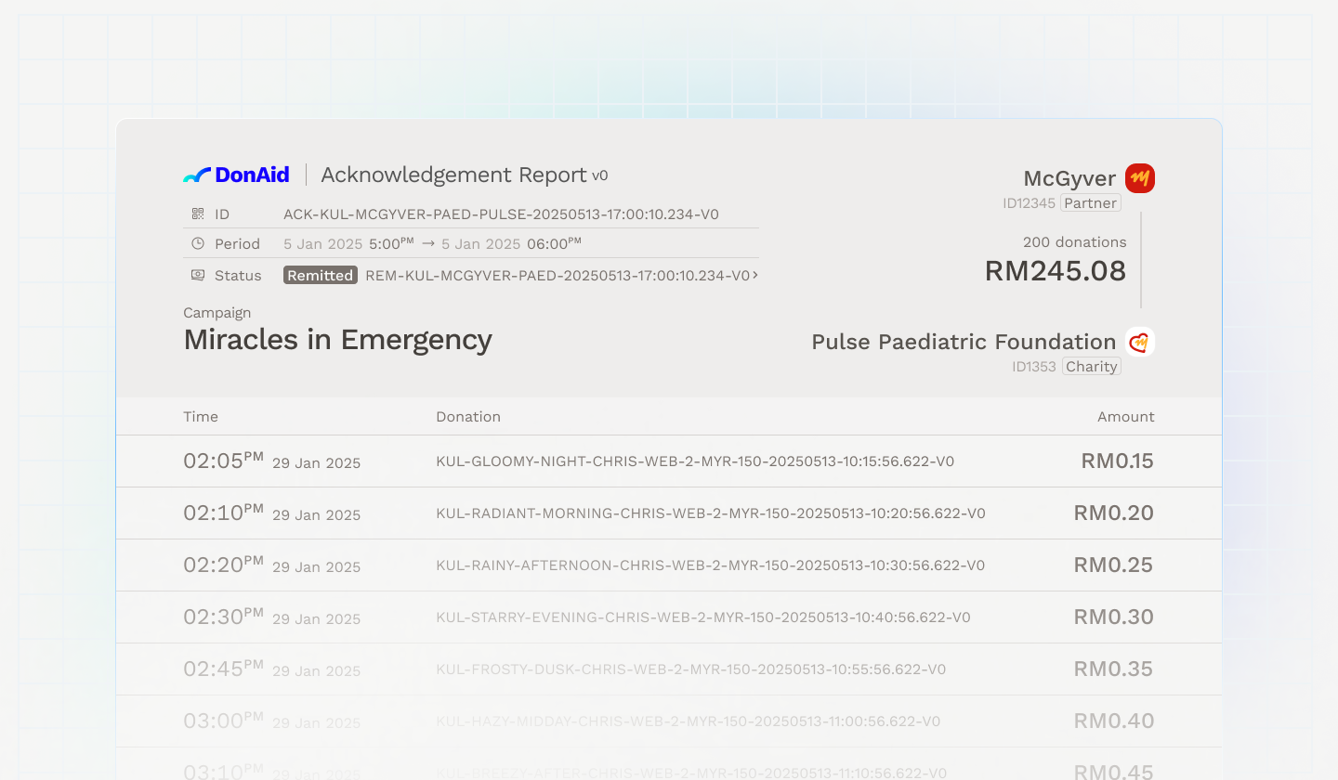The height and width of the screenshot is (780, 1338).
Task: Click the Charity tag under Pulse Paediatric
Action: [1091, 367]
